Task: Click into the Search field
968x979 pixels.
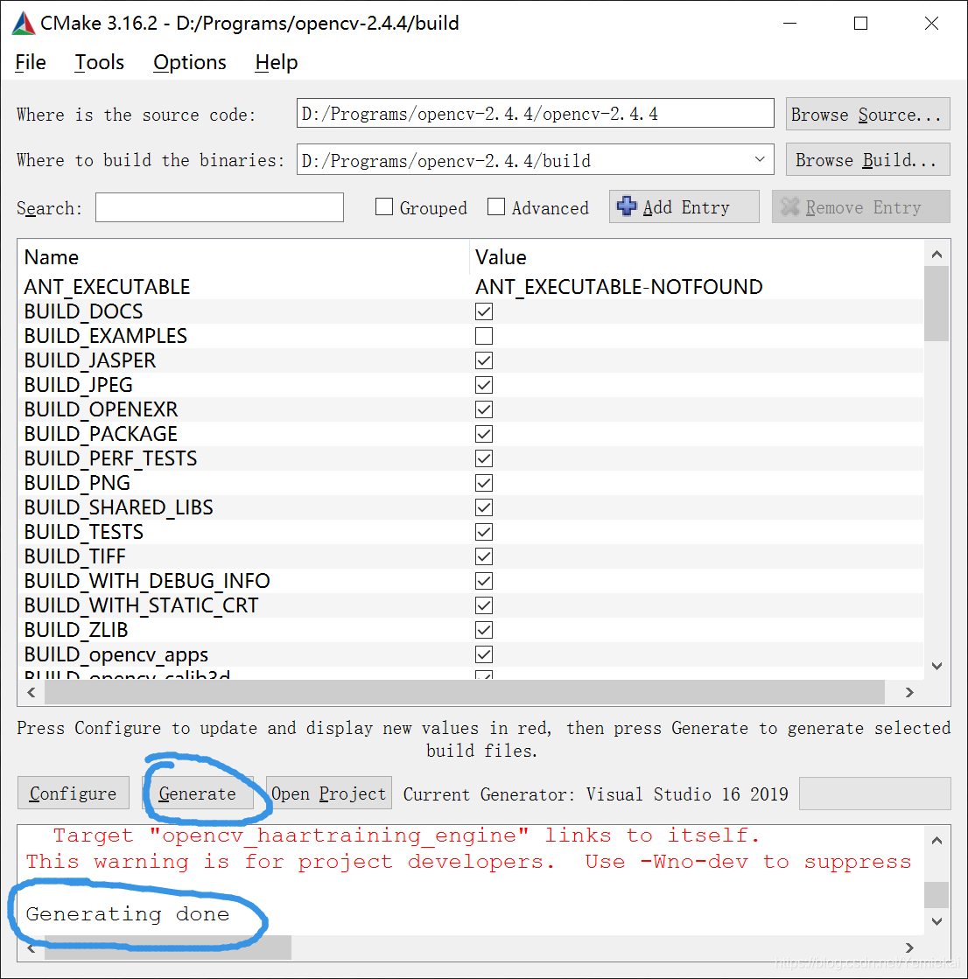Action: coord(219,207)
